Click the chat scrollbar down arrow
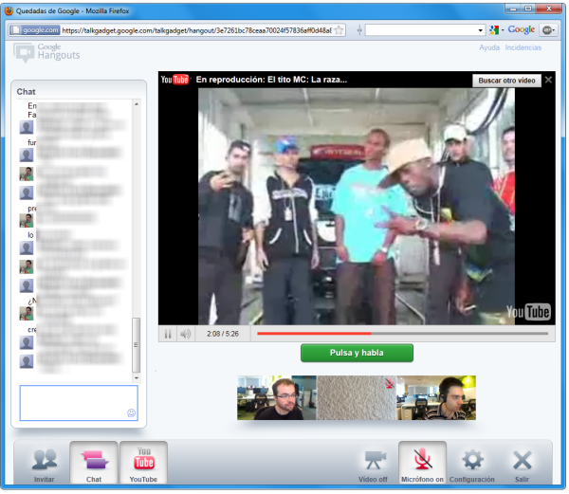Viewport: 569px width, 494px height. pyautogui.click(x=137, y=378)
